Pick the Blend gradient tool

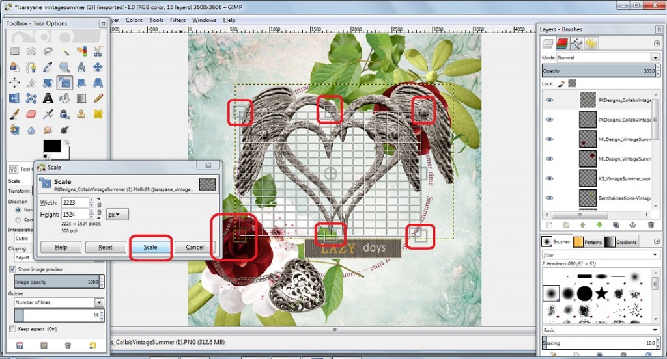81,99
